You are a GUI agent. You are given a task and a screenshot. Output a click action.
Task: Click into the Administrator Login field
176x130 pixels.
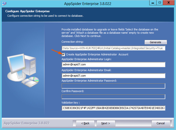[113, 65]
